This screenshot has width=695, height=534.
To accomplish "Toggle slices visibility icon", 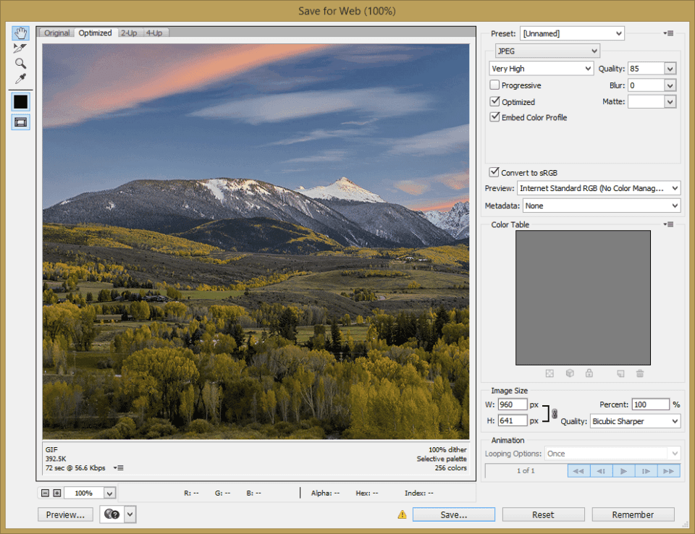I will [x=20, y=122].
